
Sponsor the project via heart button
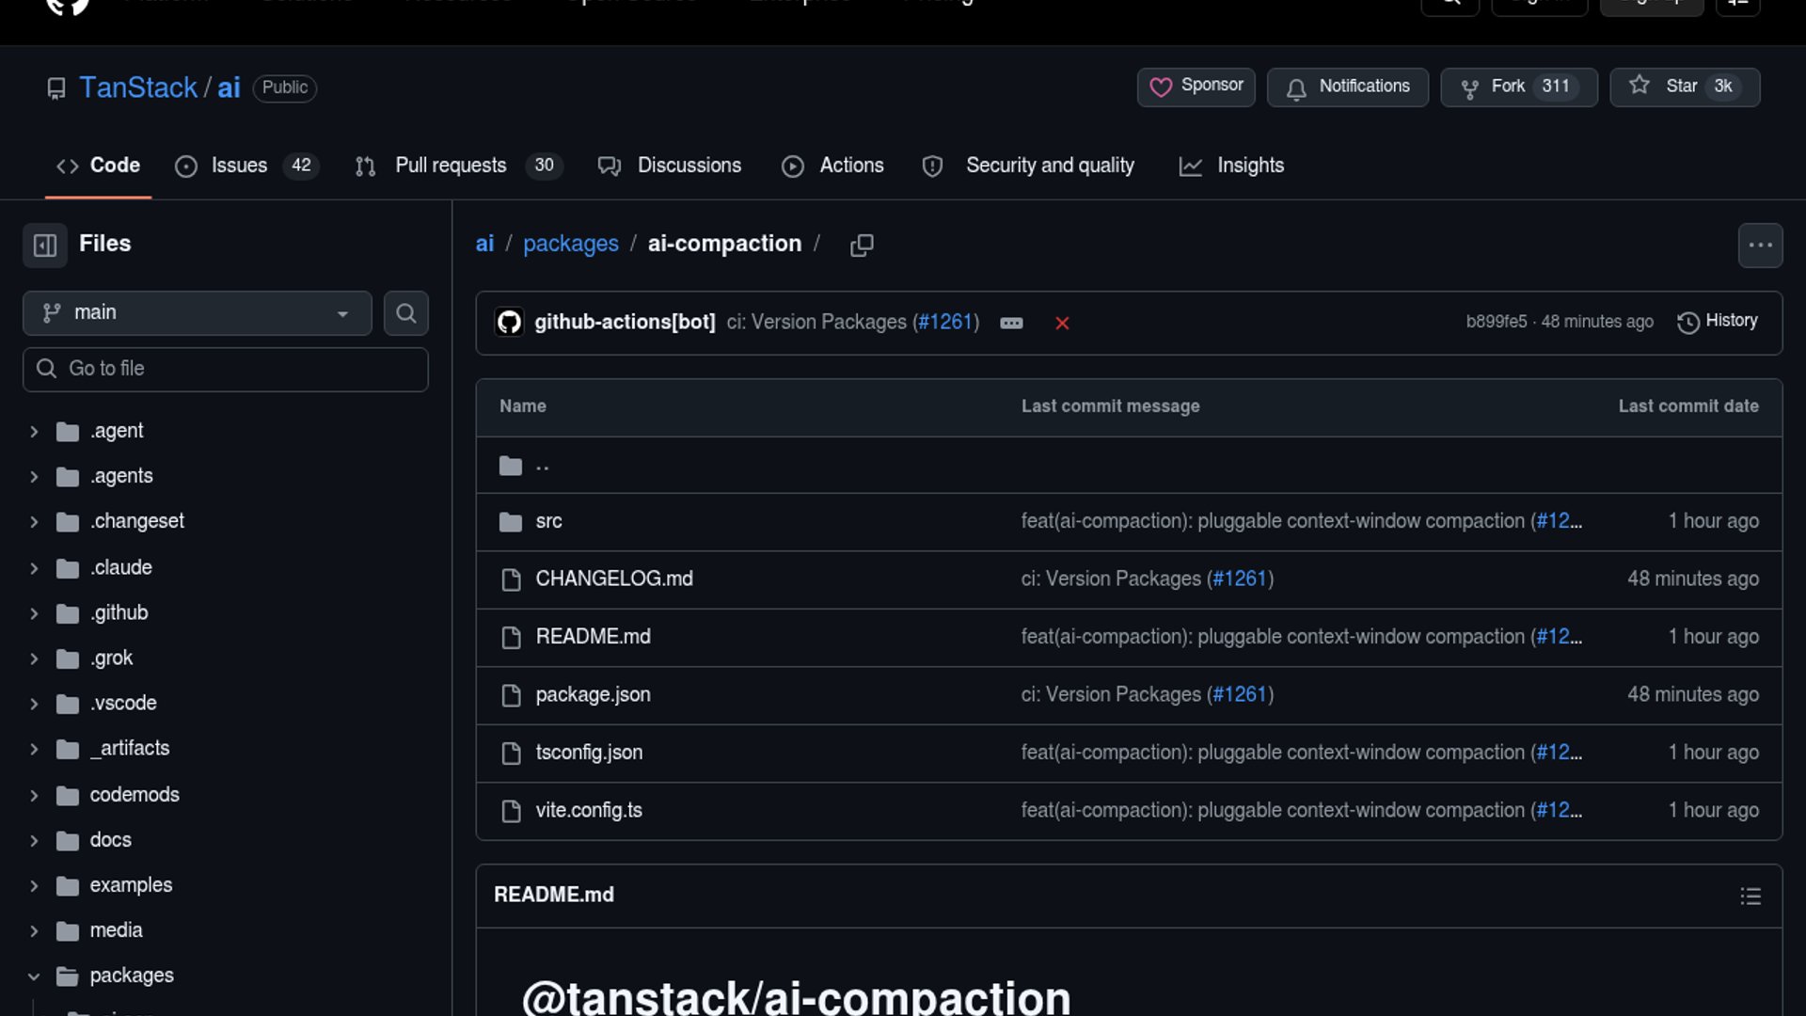click(x=1196, y=87)
